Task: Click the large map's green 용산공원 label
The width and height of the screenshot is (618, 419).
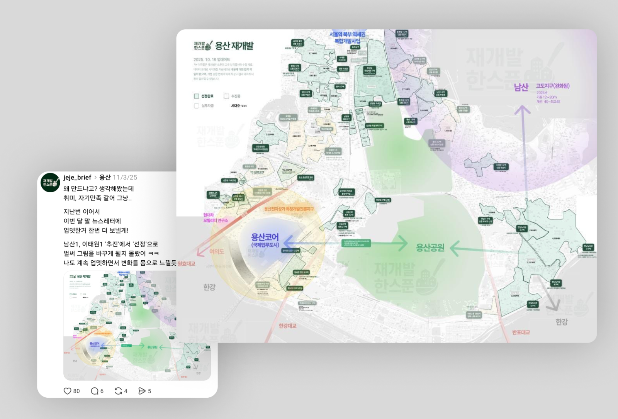Action: point(430,248)
